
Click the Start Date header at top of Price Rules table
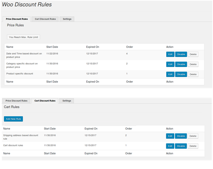52,47
